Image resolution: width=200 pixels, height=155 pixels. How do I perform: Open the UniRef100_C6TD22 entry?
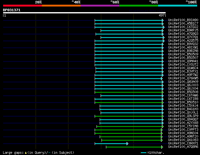click(183, 27)
